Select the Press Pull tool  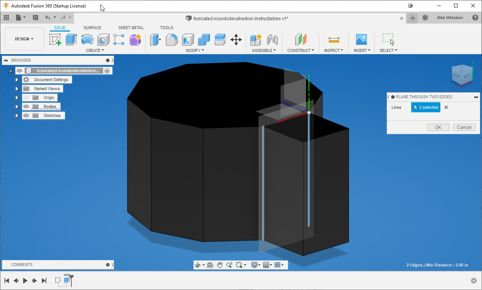click(x=155, y=40)
